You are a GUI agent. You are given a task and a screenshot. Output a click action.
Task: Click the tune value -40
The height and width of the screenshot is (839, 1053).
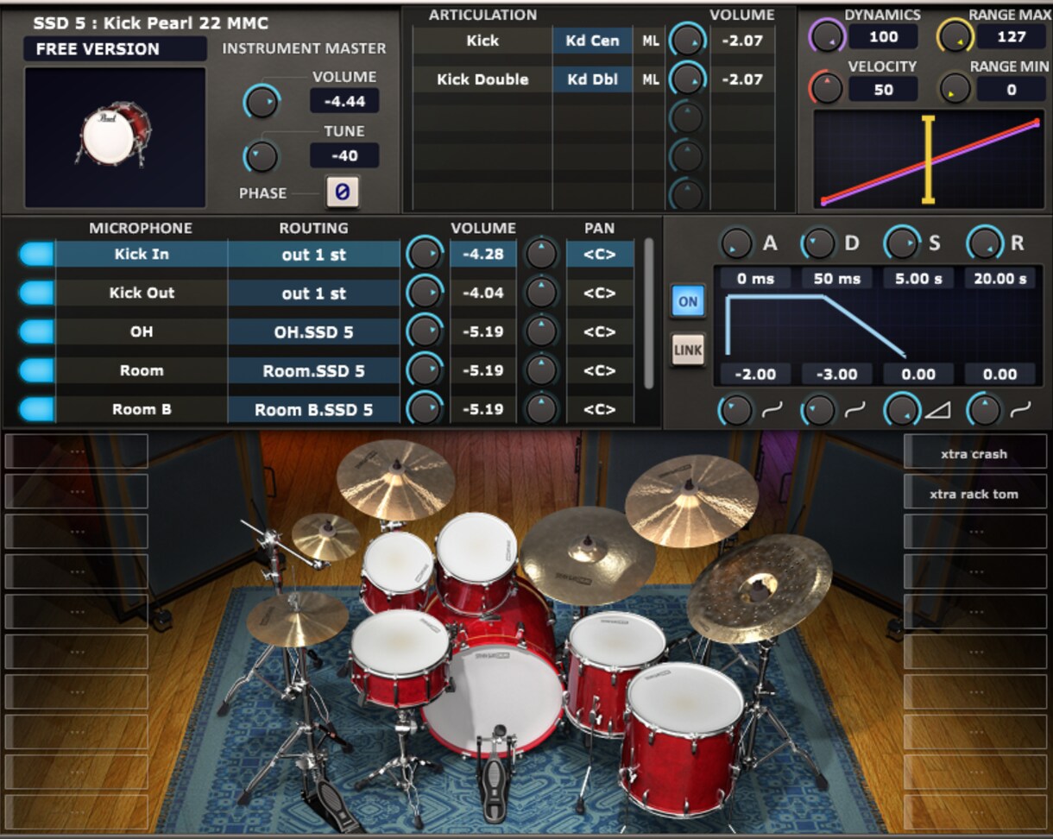tap(344, 156)
